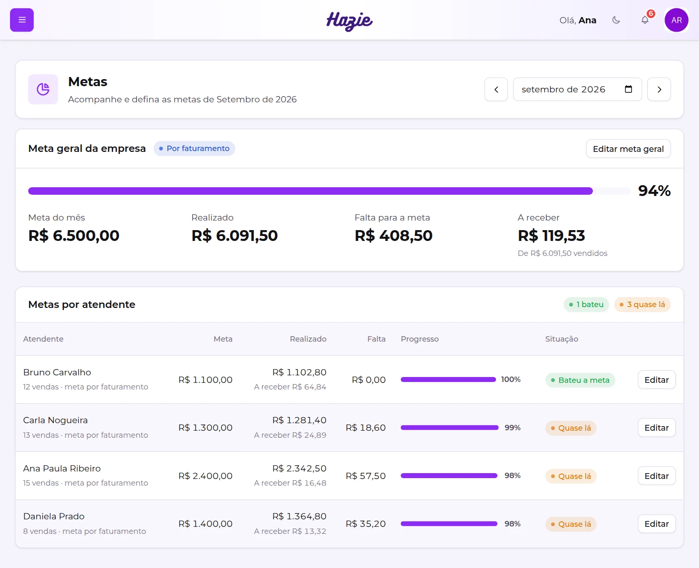The height and width of the screenshot is (568, 699).
Task: Click the 94% progress value
Action: pyautogui.click(x=654, y=191)
